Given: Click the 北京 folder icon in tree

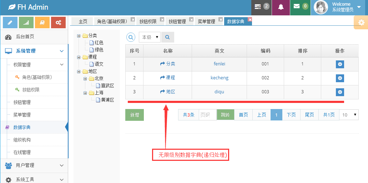Looking at the screenshot, I should 91,79.
